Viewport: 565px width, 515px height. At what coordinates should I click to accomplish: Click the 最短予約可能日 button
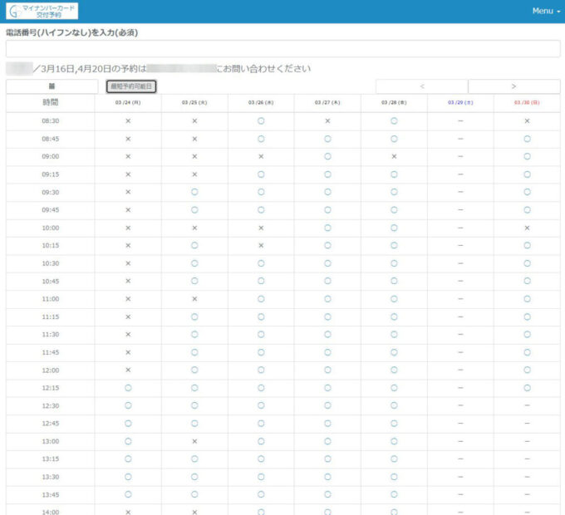point(131,86)
